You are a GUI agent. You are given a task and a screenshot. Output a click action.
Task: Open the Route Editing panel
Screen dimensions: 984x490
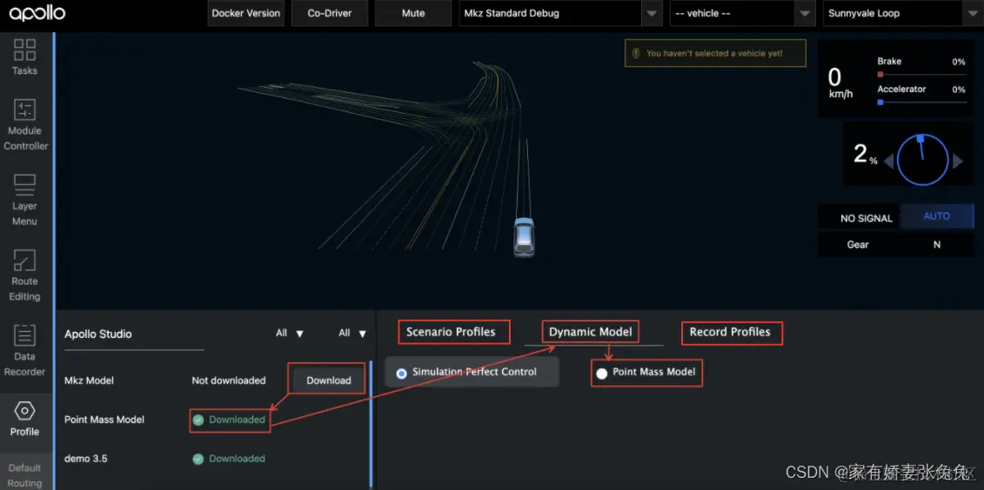pyautogui.click(x=24, y=275)
